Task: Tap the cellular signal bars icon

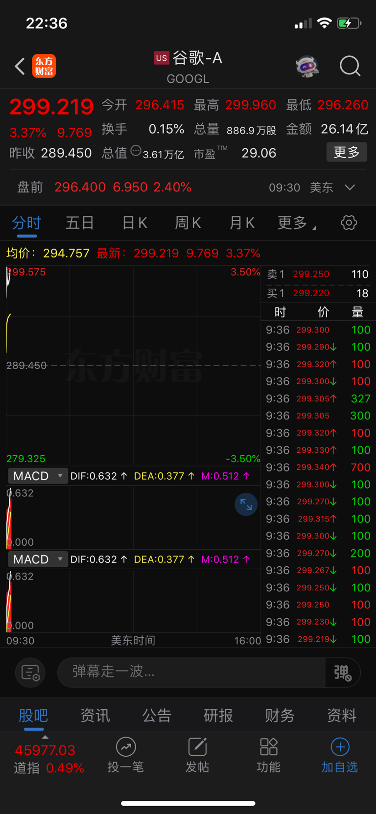Action: pos(303,23)
